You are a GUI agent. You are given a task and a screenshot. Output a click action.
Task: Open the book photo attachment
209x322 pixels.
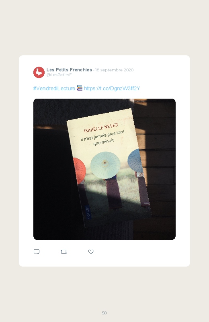tap(104, 169)
